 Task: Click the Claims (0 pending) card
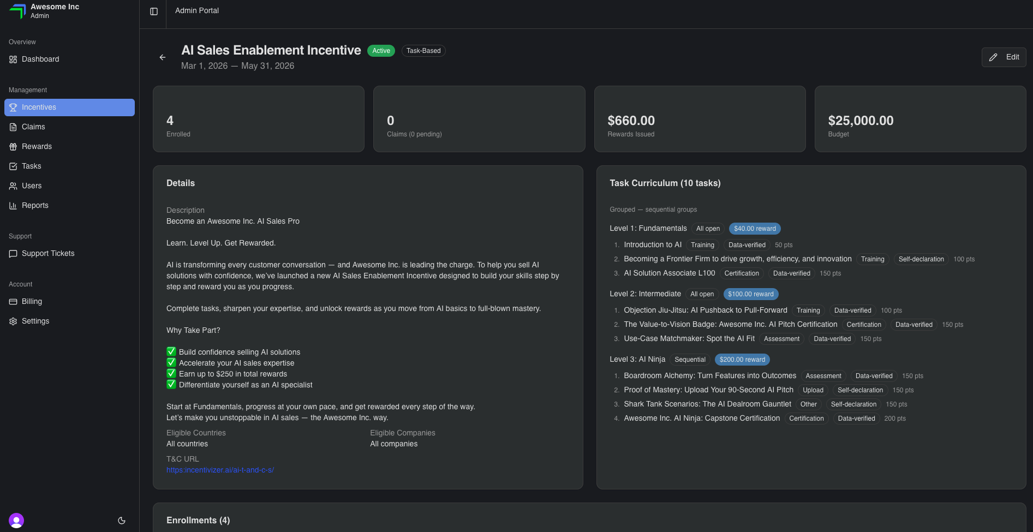coord(479,119)
